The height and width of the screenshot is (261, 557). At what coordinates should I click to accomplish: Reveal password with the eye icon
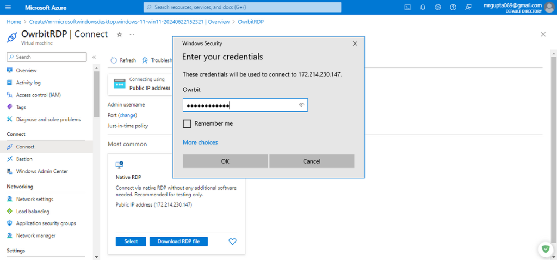click(x=301, y=105)
